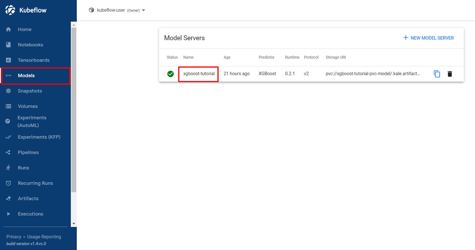Click NEW MODEL SERVER button
475x250 pixels.
(428, 38)
